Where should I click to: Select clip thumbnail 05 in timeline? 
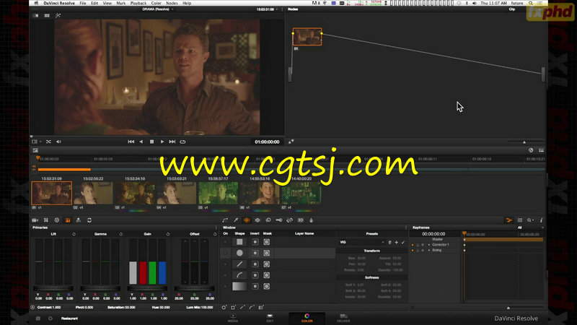[219, 193]
